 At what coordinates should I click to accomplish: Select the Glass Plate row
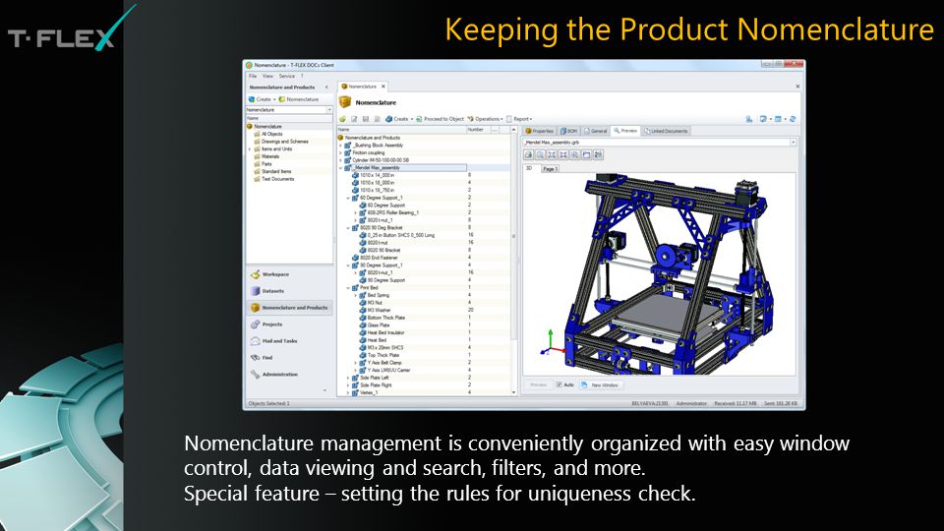pos(423,325)
